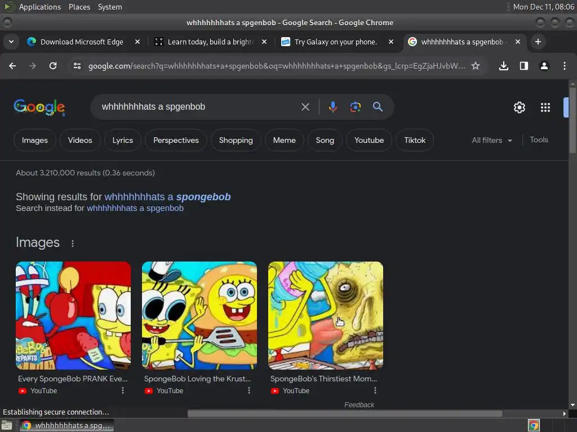
Task: Open the Images section three-dot menu
Action: click(73, 243)
